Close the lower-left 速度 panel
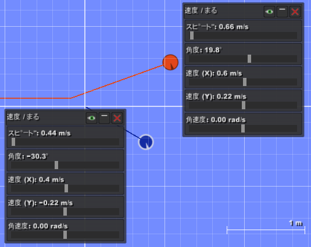Screen dimensions: 311x247 pos(117,118)
